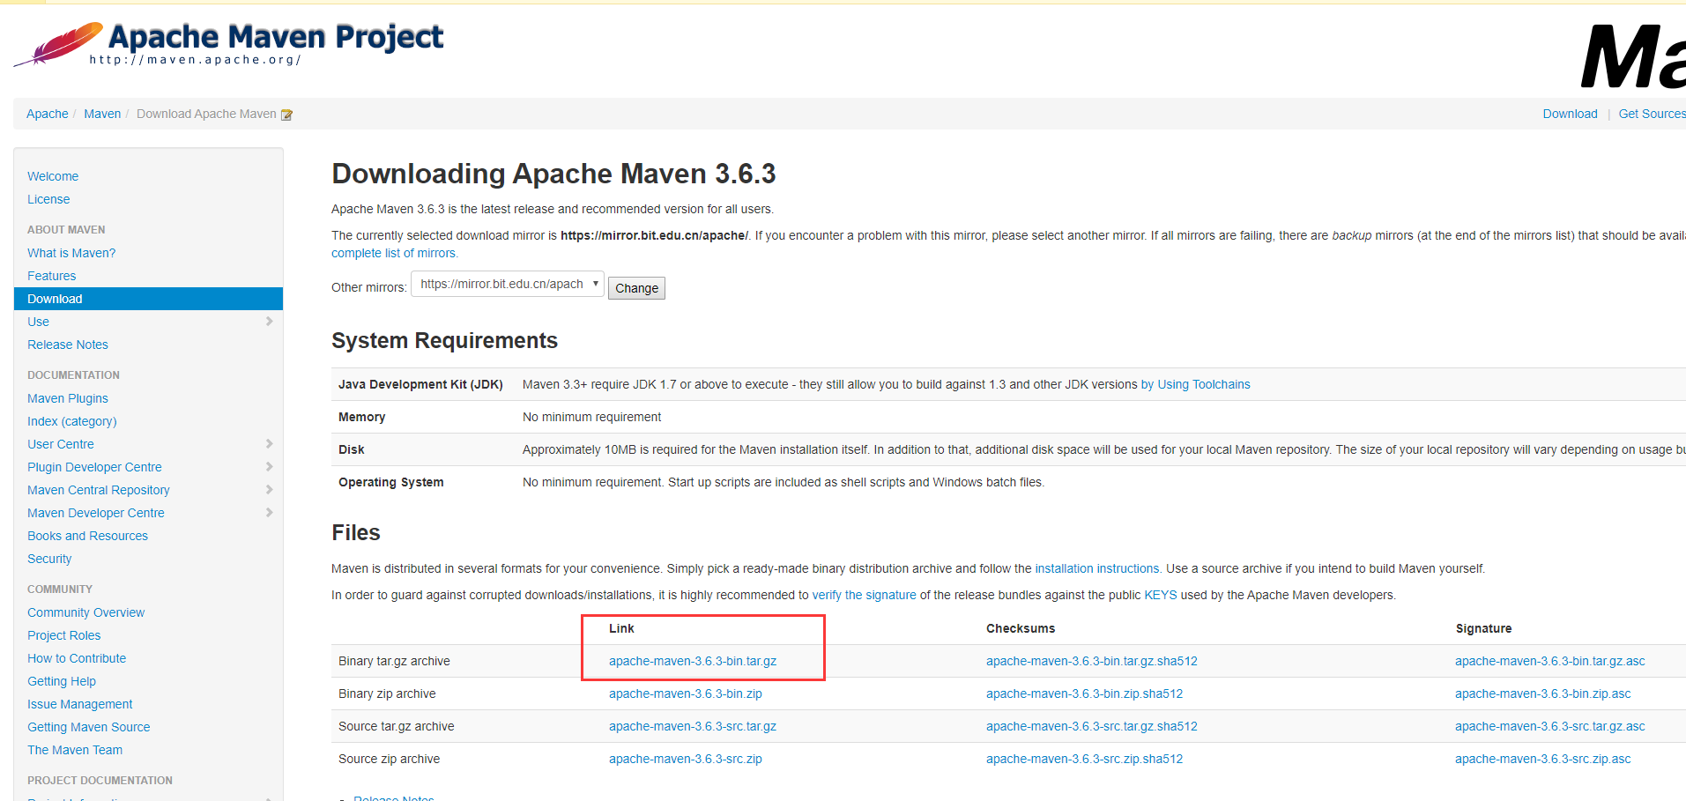Open complete list of mirrors link
The width and height of the screenshot is (1686, 801).
point(394,253)
